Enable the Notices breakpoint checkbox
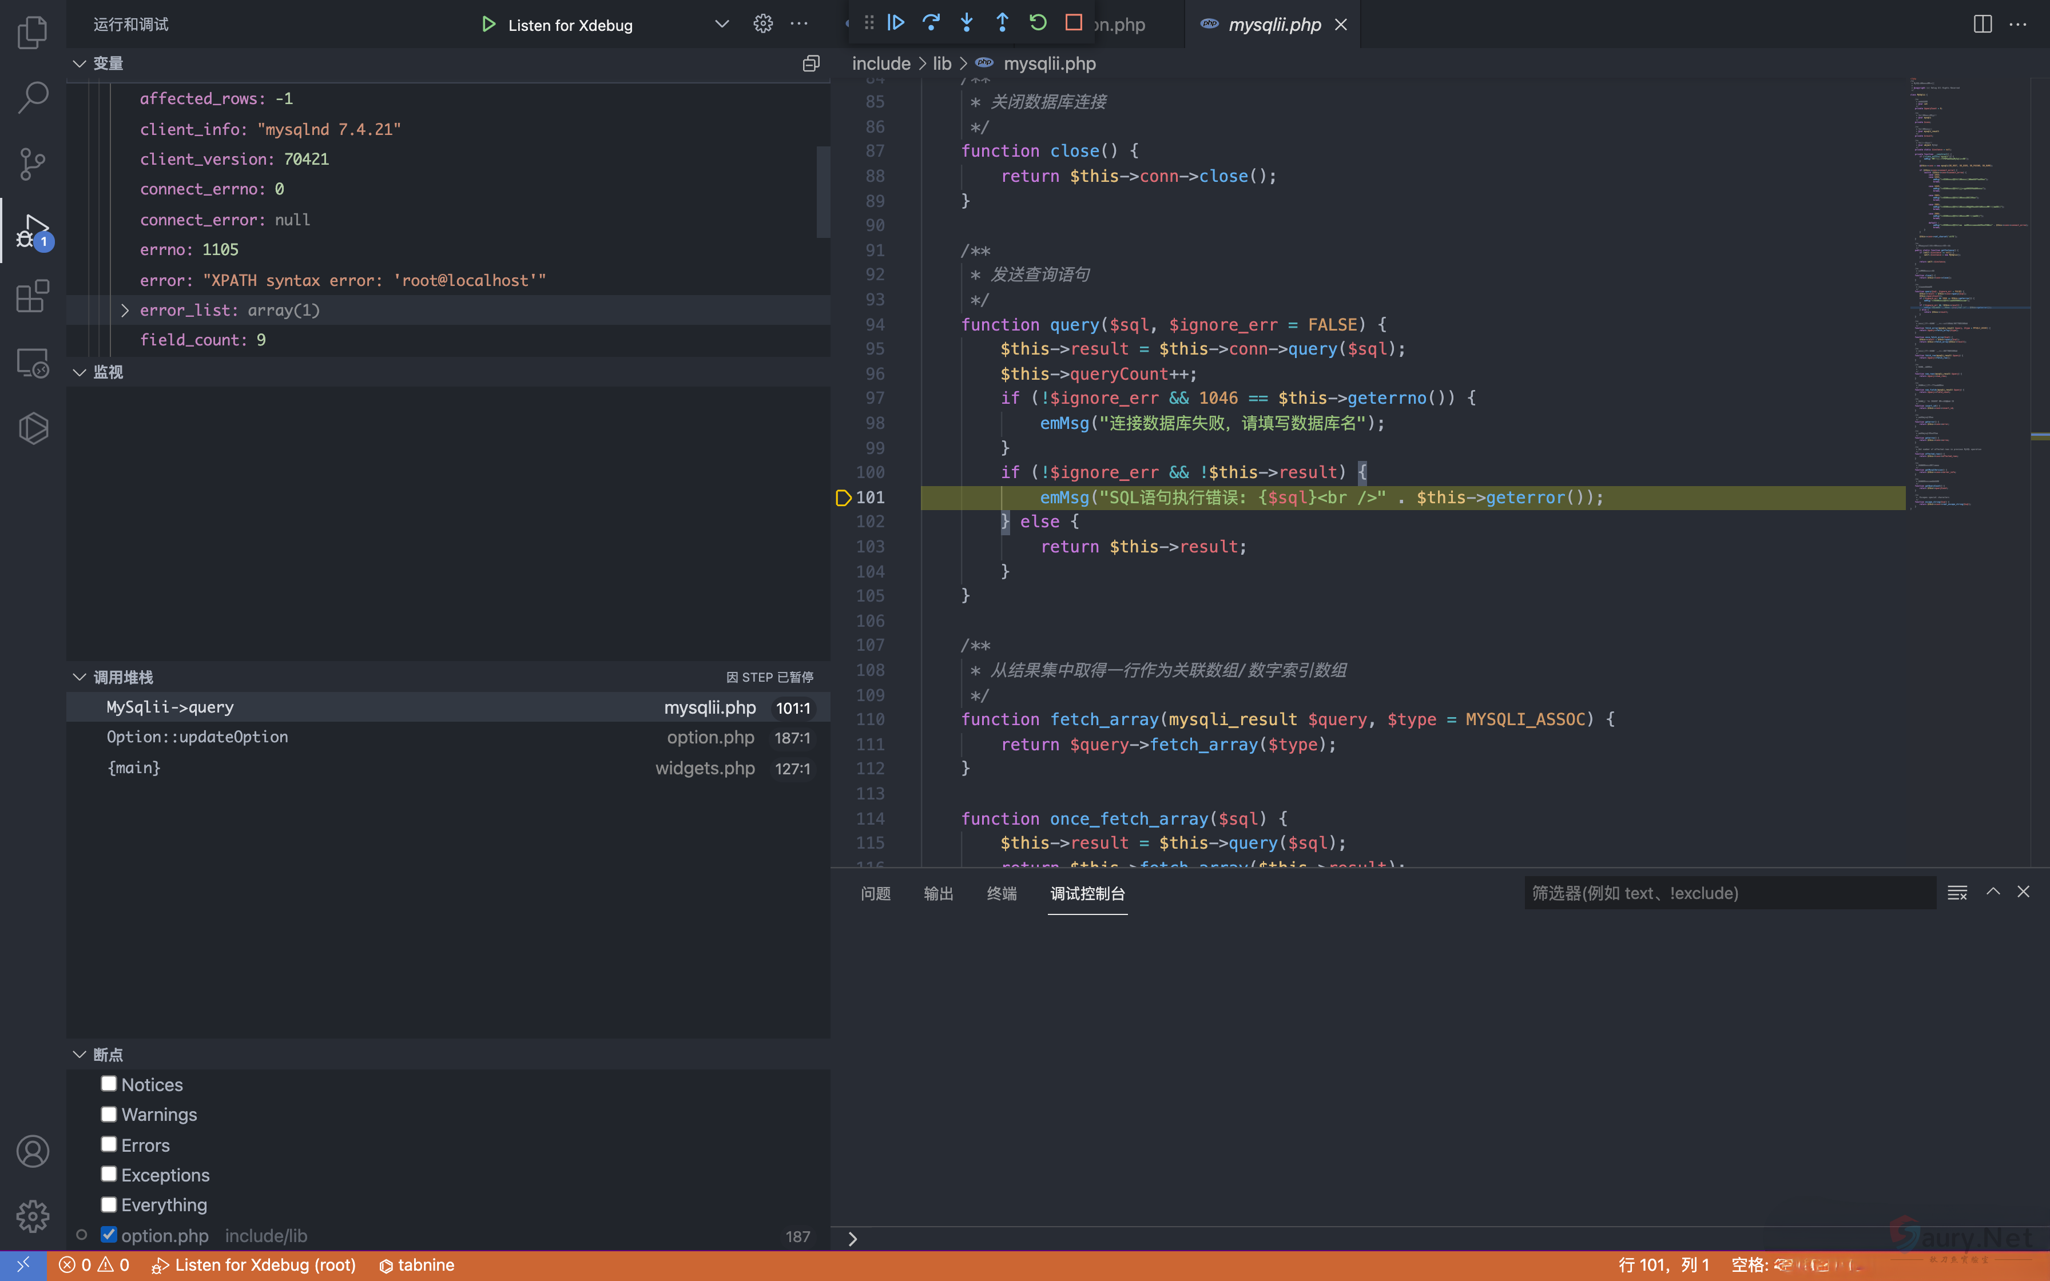 (109, 1084)
